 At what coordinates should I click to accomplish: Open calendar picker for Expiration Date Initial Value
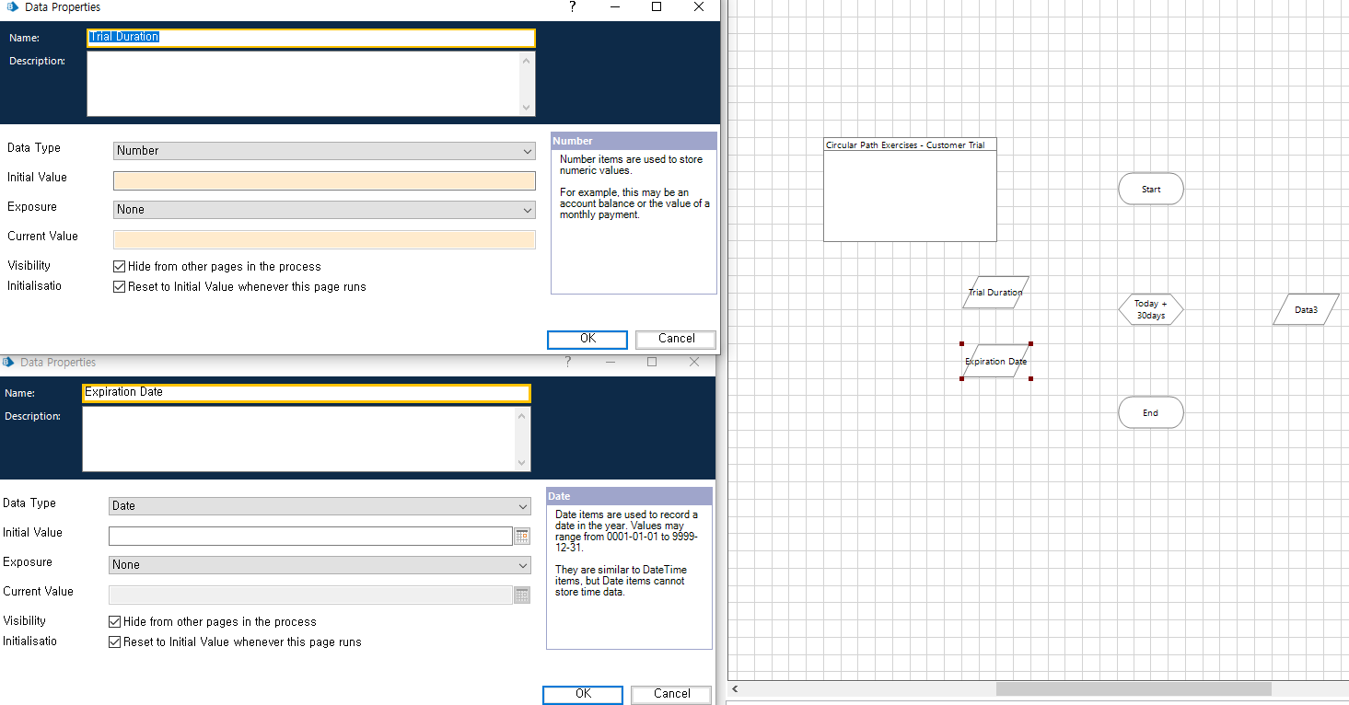[522, 536]
